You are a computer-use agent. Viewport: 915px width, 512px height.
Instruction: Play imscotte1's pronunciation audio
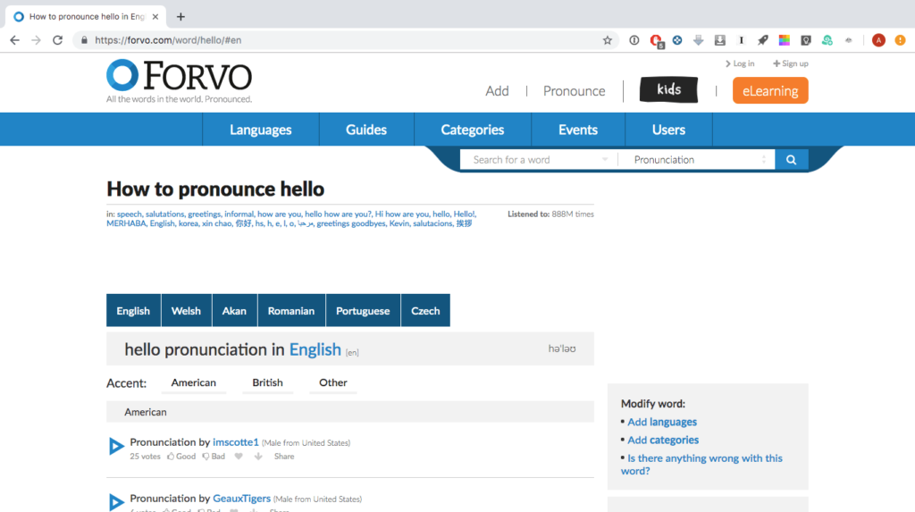116,446
